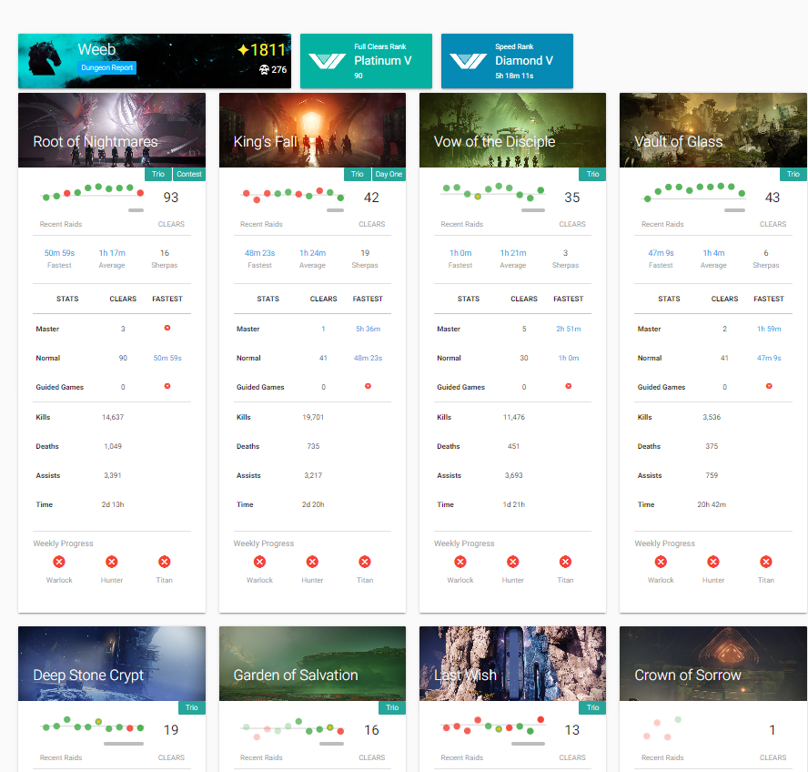Click Vow of the Disciple Hunter weekly icon
This screenshot has height=772, width=808.
512,562
